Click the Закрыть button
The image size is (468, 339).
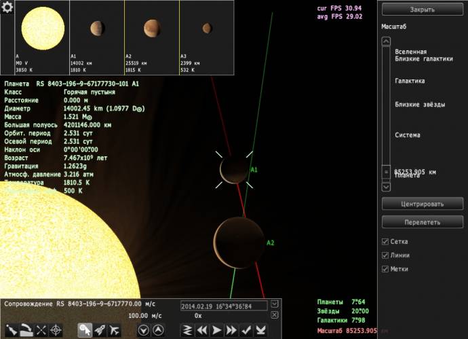pyautogui.click(x=423, y=10)
